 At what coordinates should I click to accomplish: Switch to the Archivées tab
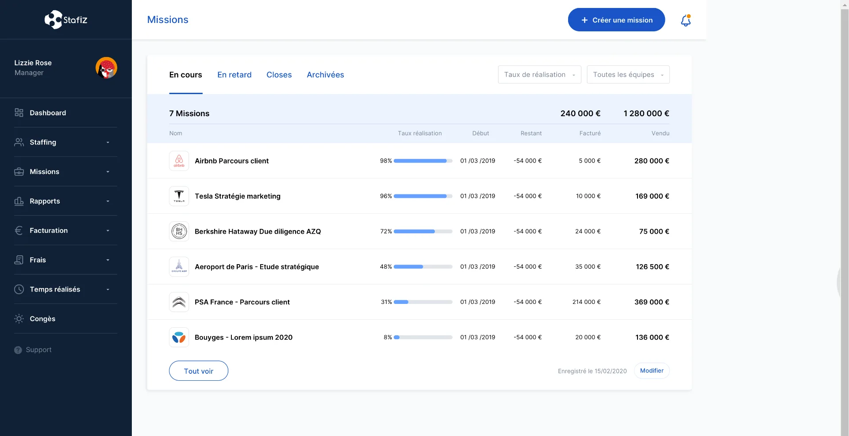pyautogui.click(x=326, y=75)
